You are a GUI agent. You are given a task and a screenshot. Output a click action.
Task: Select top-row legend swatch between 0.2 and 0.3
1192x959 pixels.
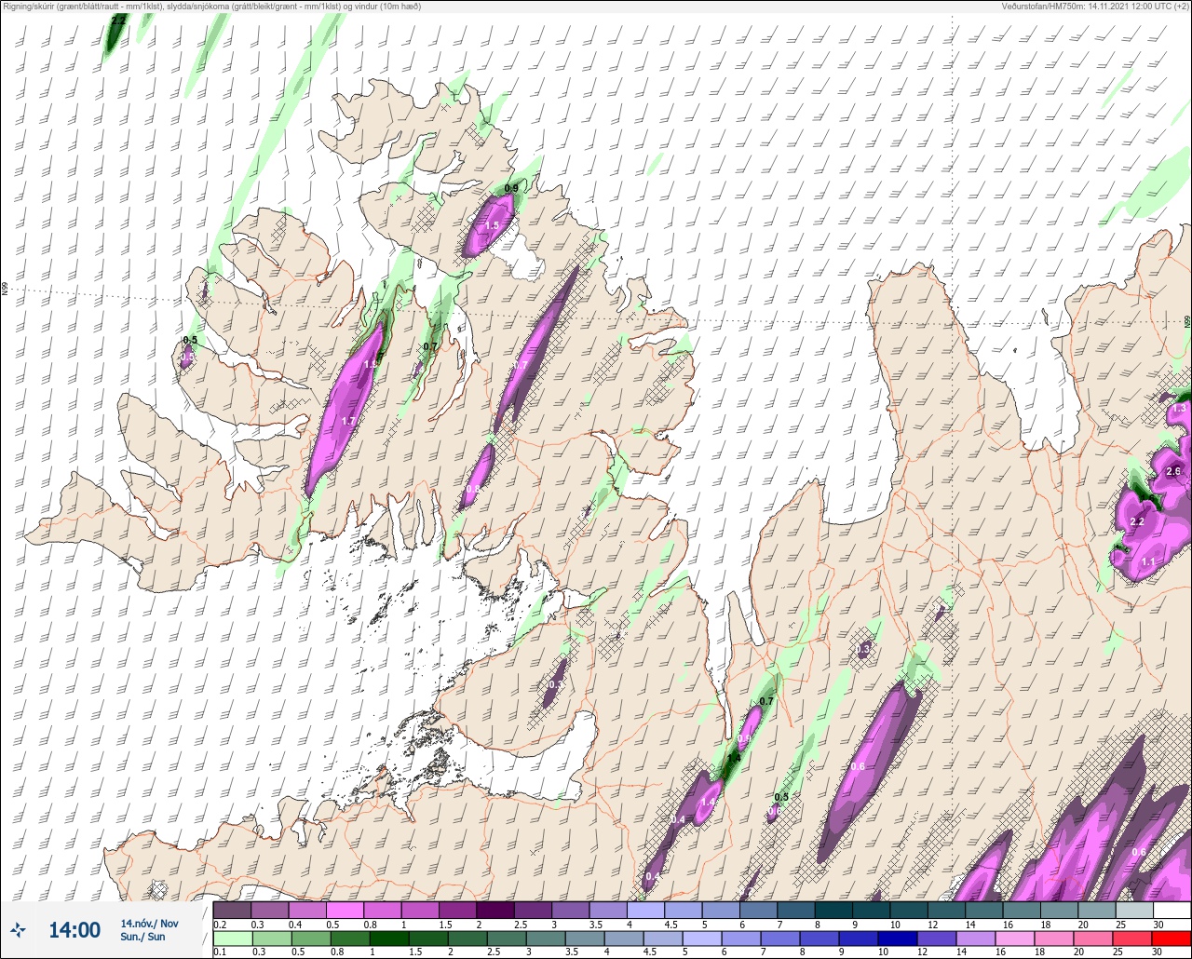pos(232,910)
